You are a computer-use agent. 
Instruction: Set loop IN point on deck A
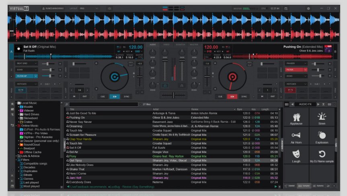pyautogui.click(x=74, y=96)
